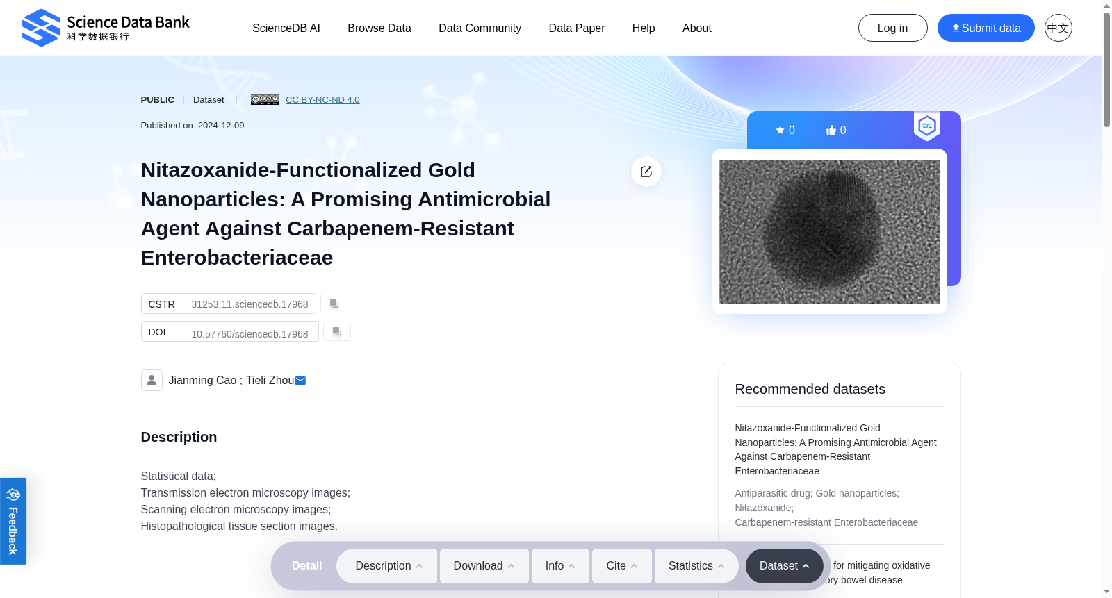Copy the DOI identifier
The width and height of the screenshot is (1112, 598).
coord(337,331)
